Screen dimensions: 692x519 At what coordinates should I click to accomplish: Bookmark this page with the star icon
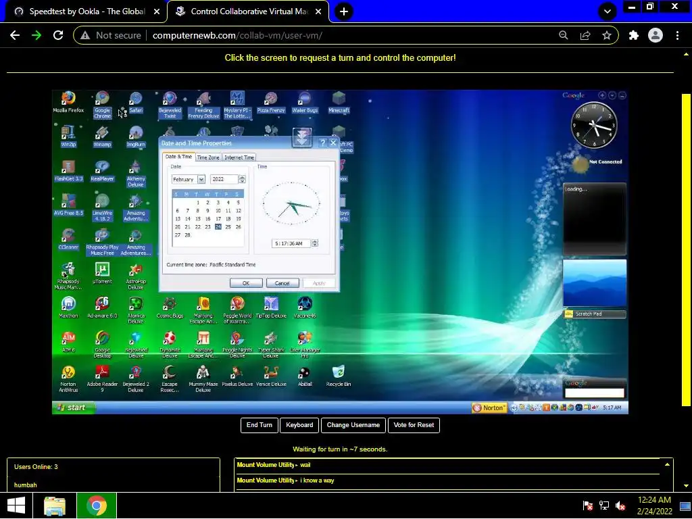[607, 35]
